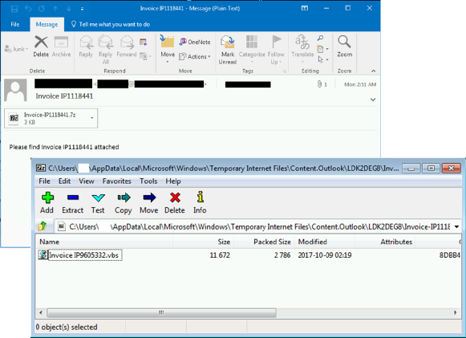466x338 pixels.
Task: Open the Junk options
Action: 16,49
